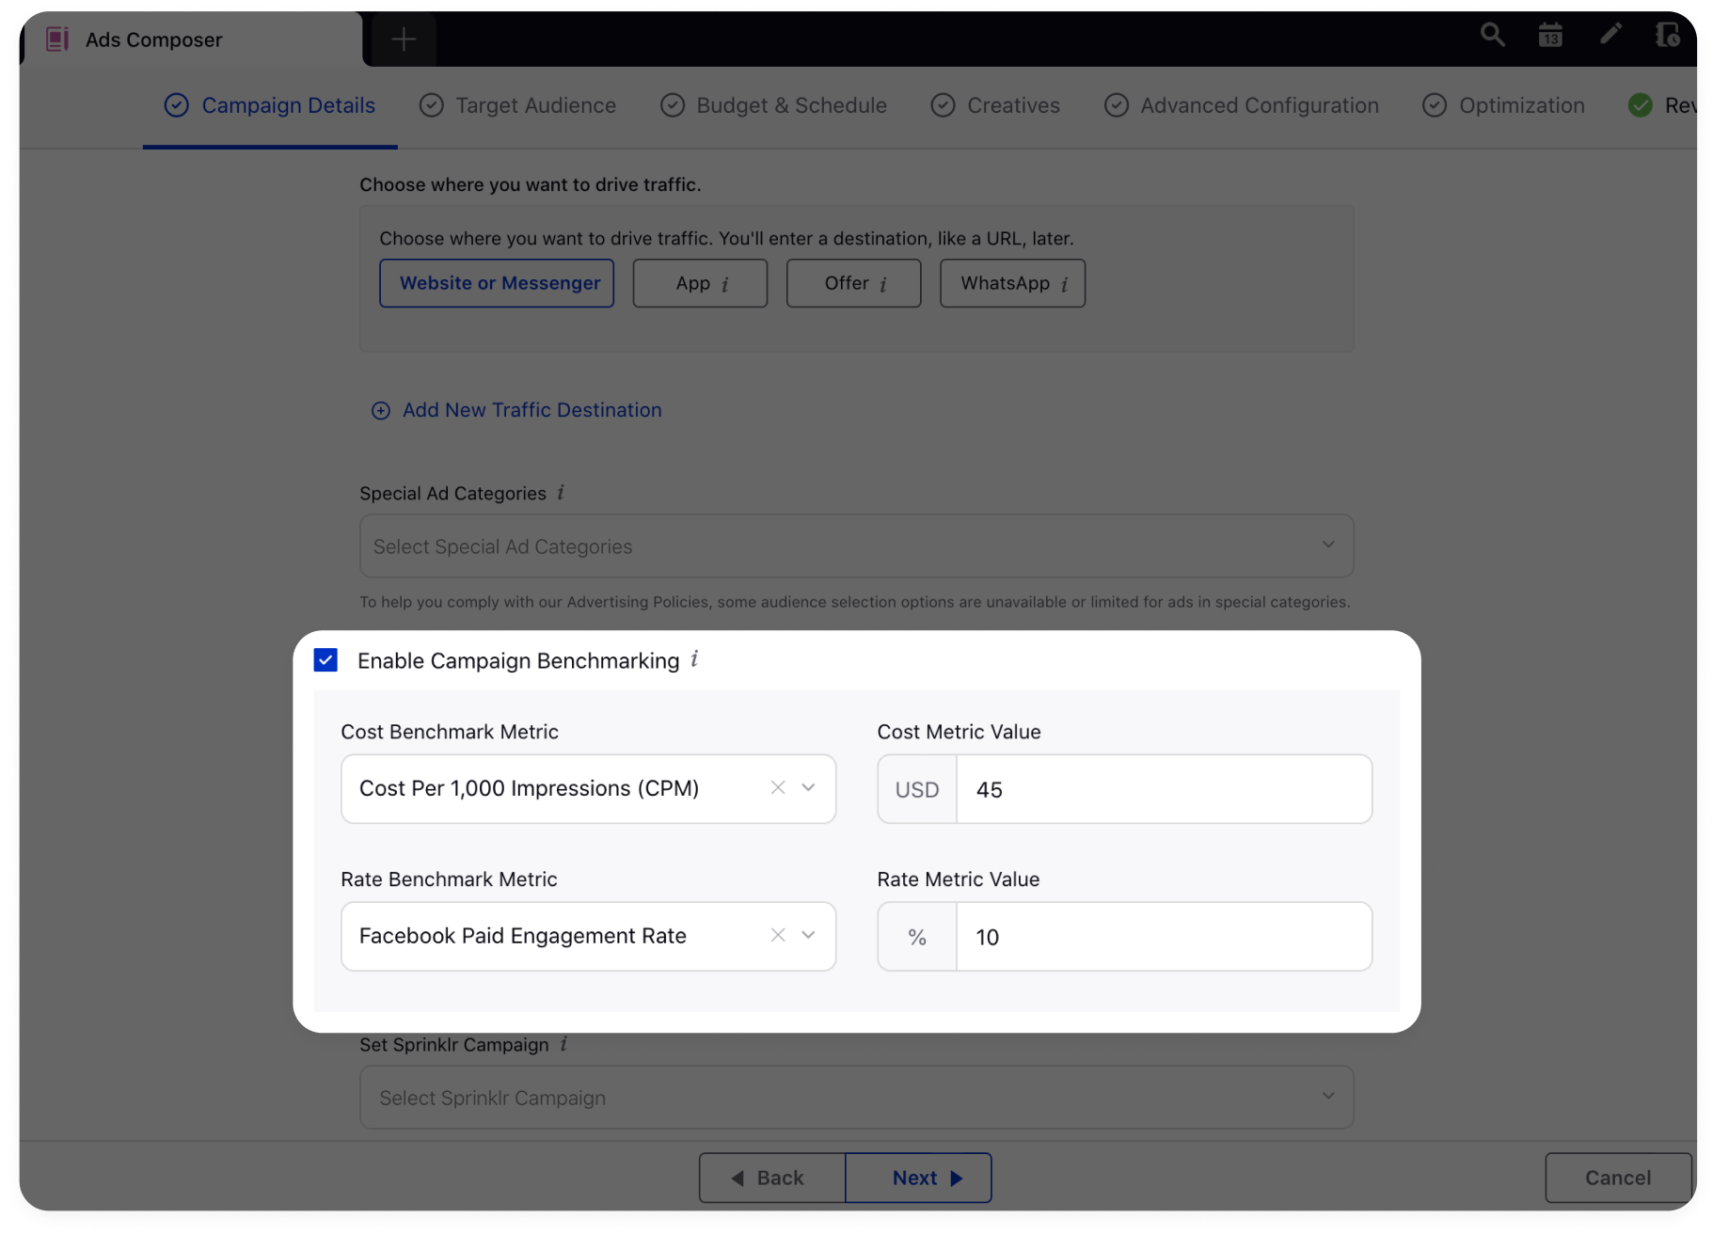Open the calendar icon in top bar
The width and height of the screenshot is (1713, 1234).
1550,36
